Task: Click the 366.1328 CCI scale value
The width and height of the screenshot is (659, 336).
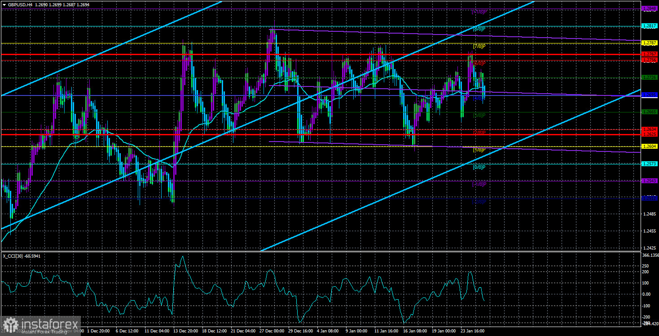Action: coord(650,255)
